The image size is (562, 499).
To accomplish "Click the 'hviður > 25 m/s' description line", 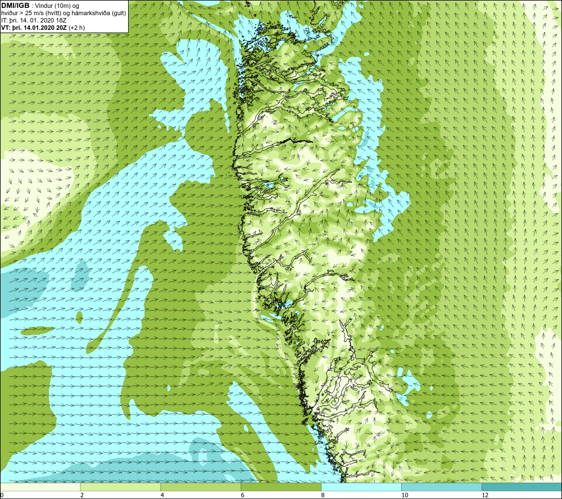I will (x=64, y=13).
